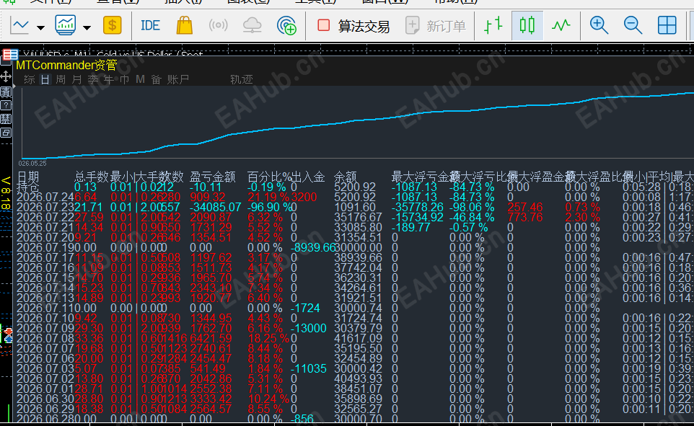Click the 35176.67 balance value
This screenshot has height=426, width=694.
click(x=358, y=218)
